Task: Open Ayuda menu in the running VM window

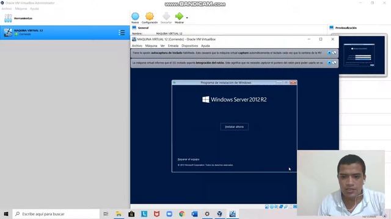Action: (205, 46)
